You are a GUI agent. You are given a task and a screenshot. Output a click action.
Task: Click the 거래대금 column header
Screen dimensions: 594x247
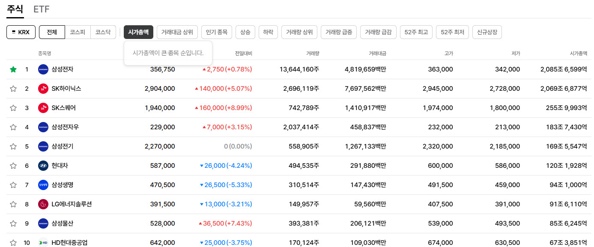377,54
